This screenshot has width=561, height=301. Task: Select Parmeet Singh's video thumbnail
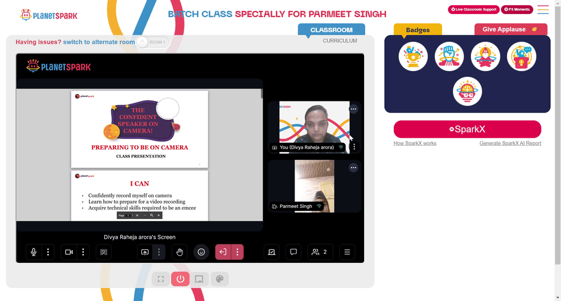(x=315, y=186)
